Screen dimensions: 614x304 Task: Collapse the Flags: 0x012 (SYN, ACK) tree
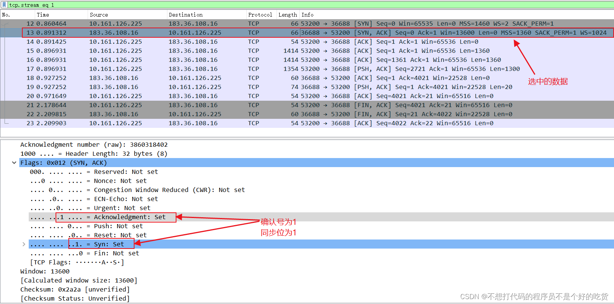point(14,163)
